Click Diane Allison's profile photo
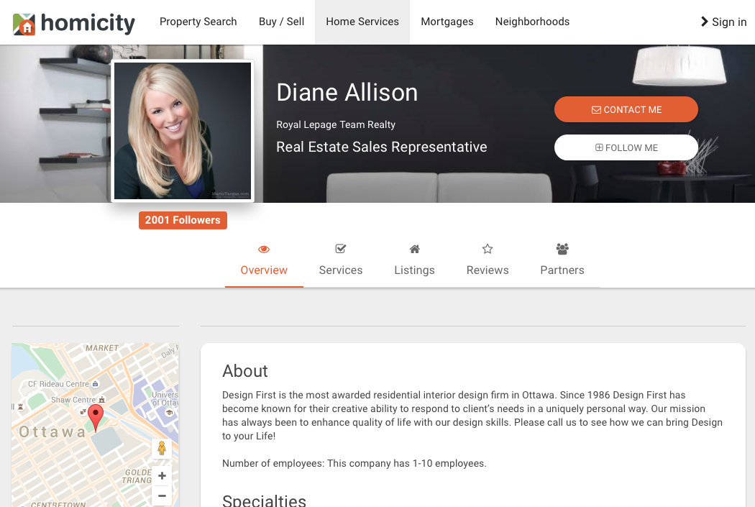755x507 pixels. pos(183,131)
